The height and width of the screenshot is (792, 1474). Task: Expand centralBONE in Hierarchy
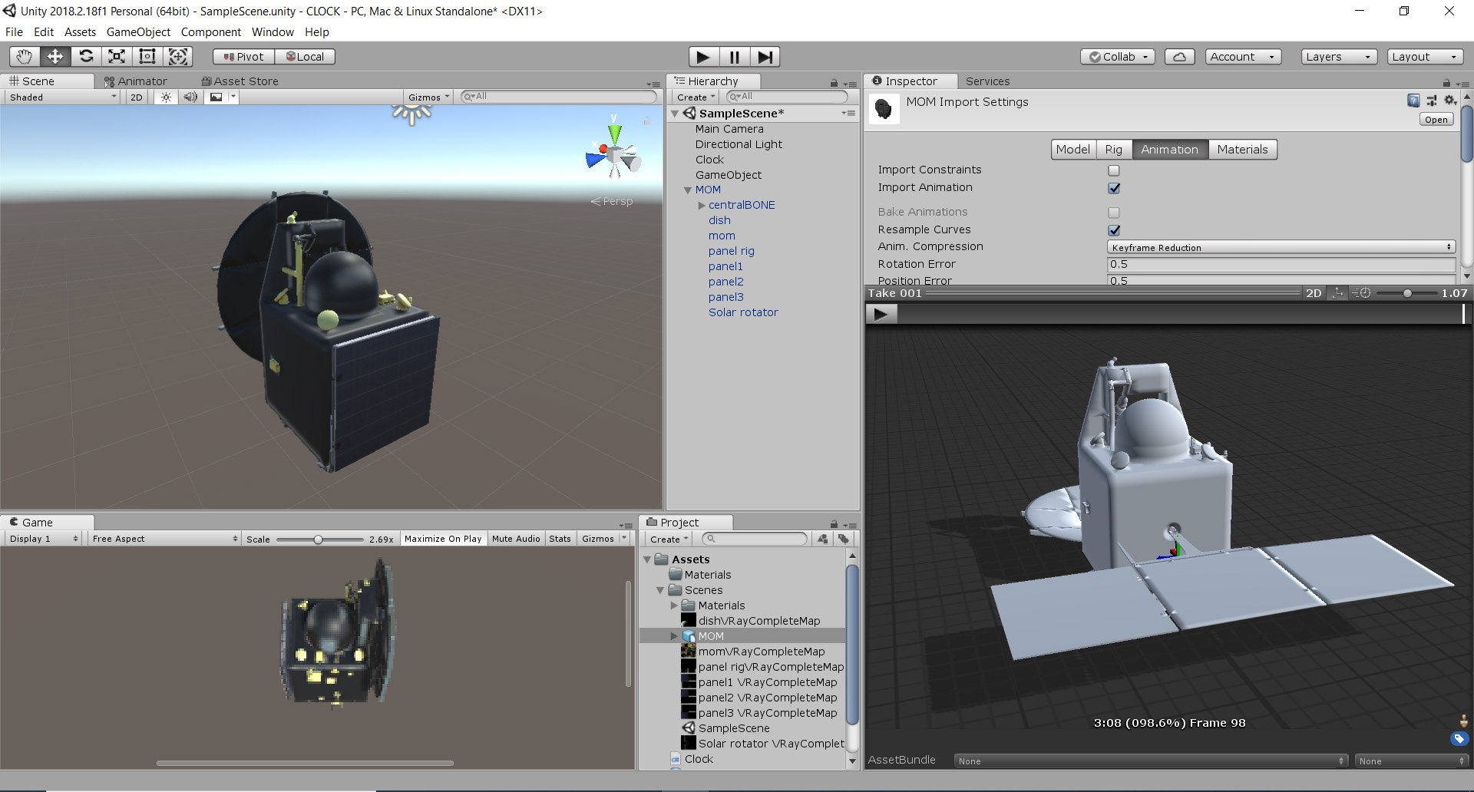coord(702,205)
